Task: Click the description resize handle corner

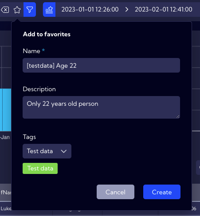Action: (178, 116)
